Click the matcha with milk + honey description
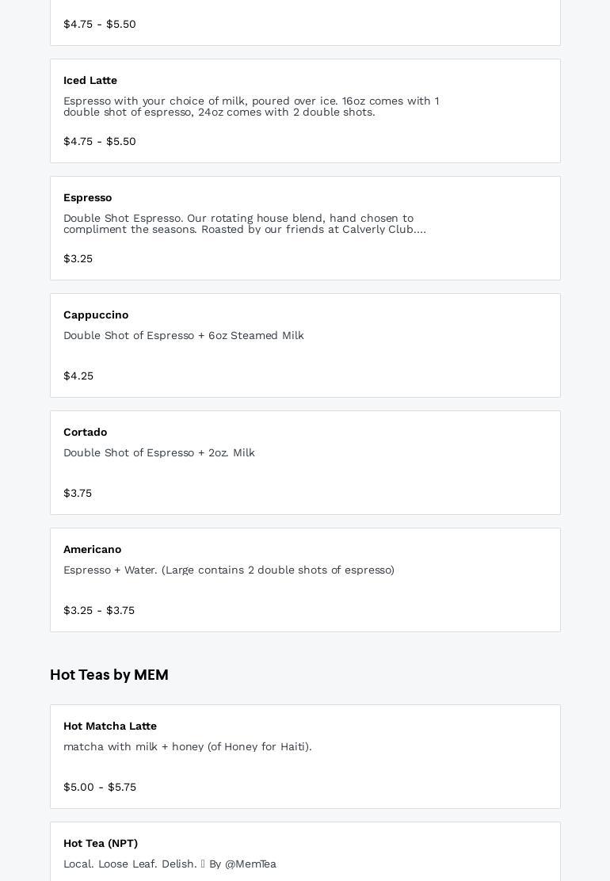This screenshot has width=610, height=881. click(x=188, y=746)
